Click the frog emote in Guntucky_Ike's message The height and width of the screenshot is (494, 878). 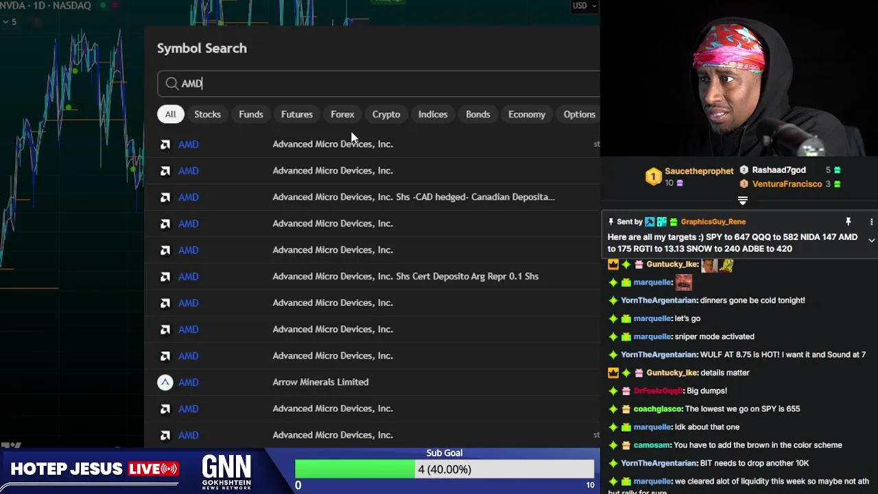click(x=726, y=265)
